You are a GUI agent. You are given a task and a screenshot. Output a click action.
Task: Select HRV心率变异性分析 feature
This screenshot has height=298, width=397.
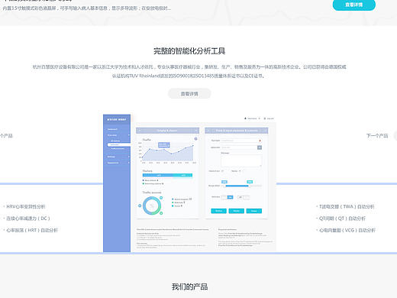click(x=26, y=206)
